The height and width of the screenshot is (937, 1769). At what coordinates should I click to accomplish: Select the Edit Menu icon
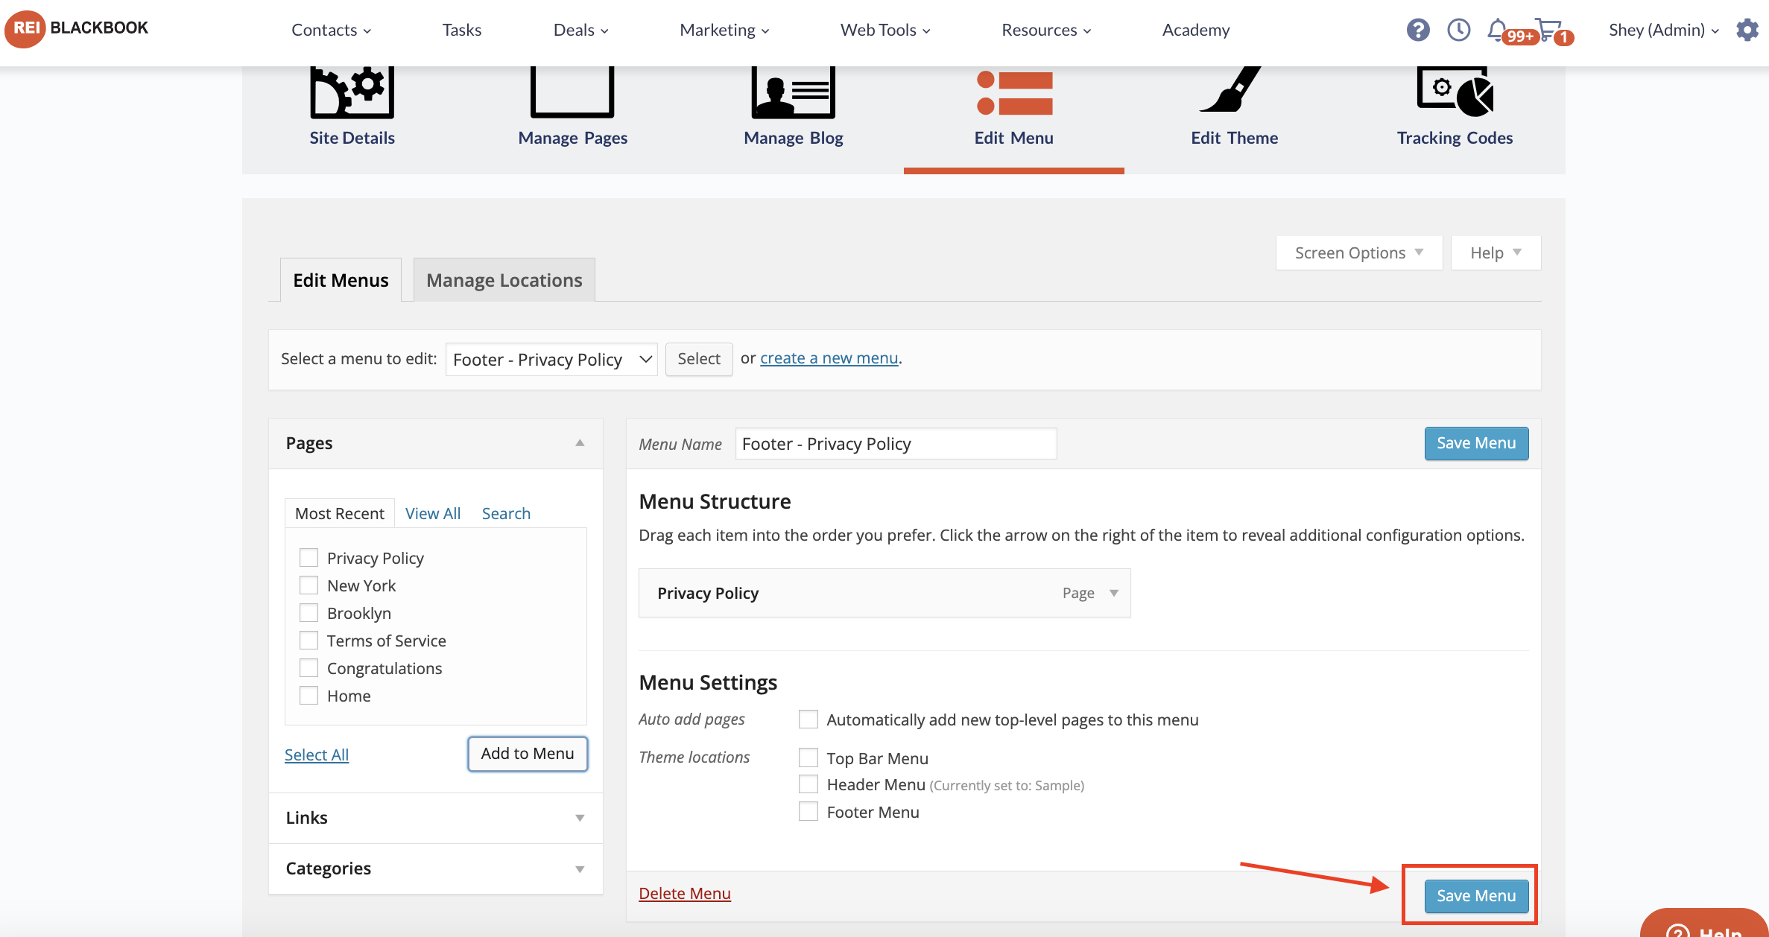pyautogui.click(x=1014, y=93)
